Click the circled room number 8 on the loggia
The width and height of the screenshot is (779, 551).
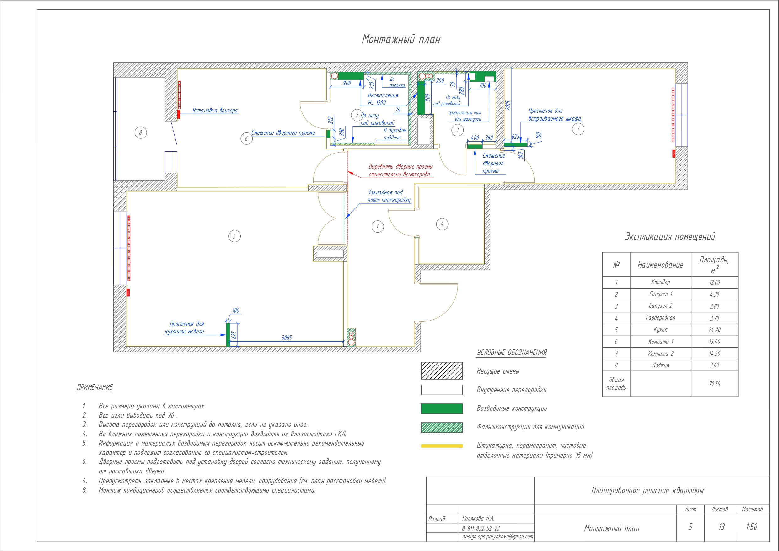coord(141,132)
